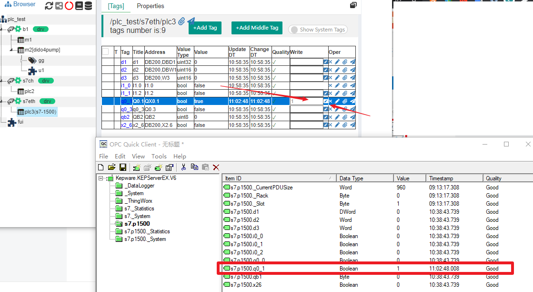The image size is (533, 292).
Task: Toggle Show System Tags switch
Action: (x=318, y=30)
